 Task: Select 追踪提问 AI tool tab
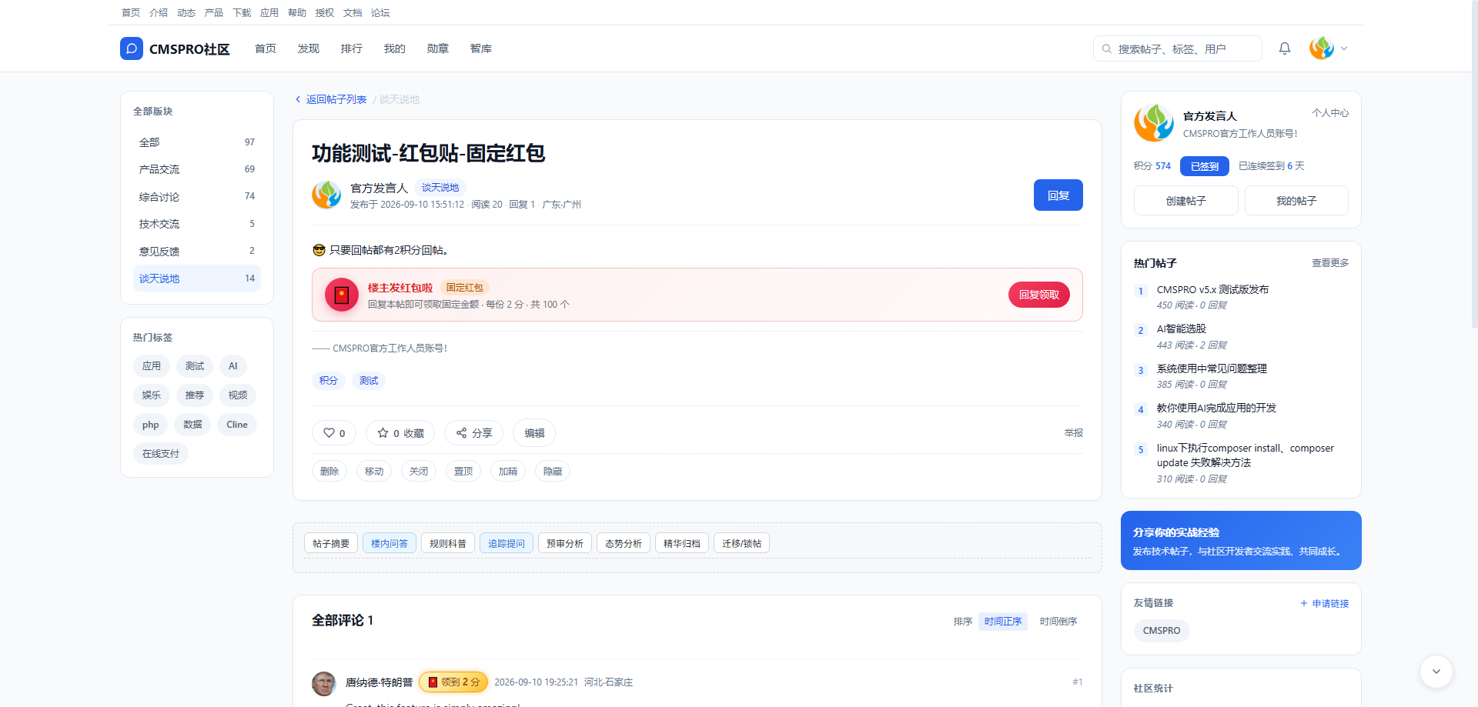[x=507, y=543]
